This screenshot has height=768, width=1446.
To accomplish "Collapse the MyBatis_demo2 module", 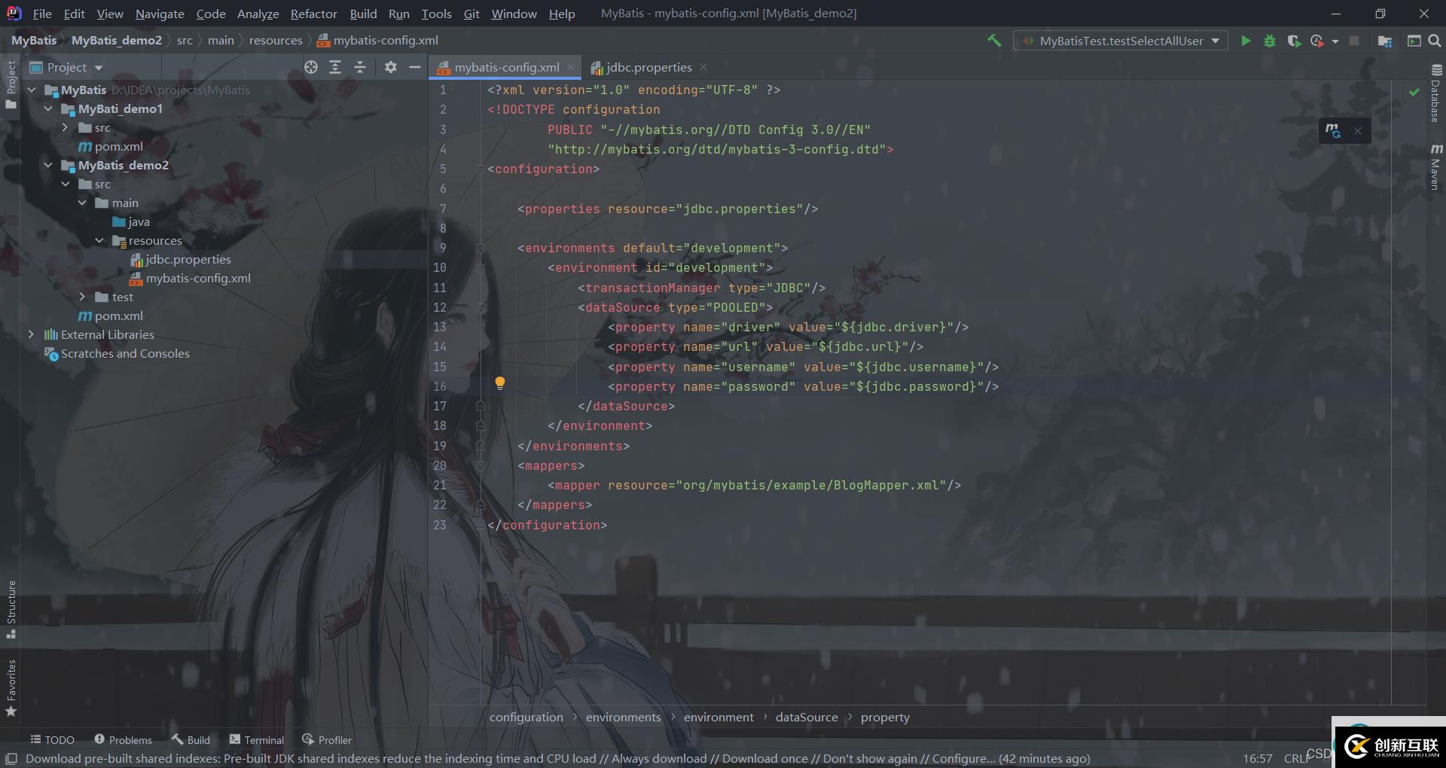I will click(x=48, y=165).
